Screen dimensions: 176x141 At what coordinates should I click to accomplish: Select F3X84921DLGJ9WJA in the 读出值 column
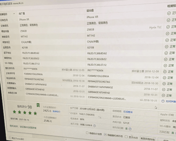click(x=98, y=76)
